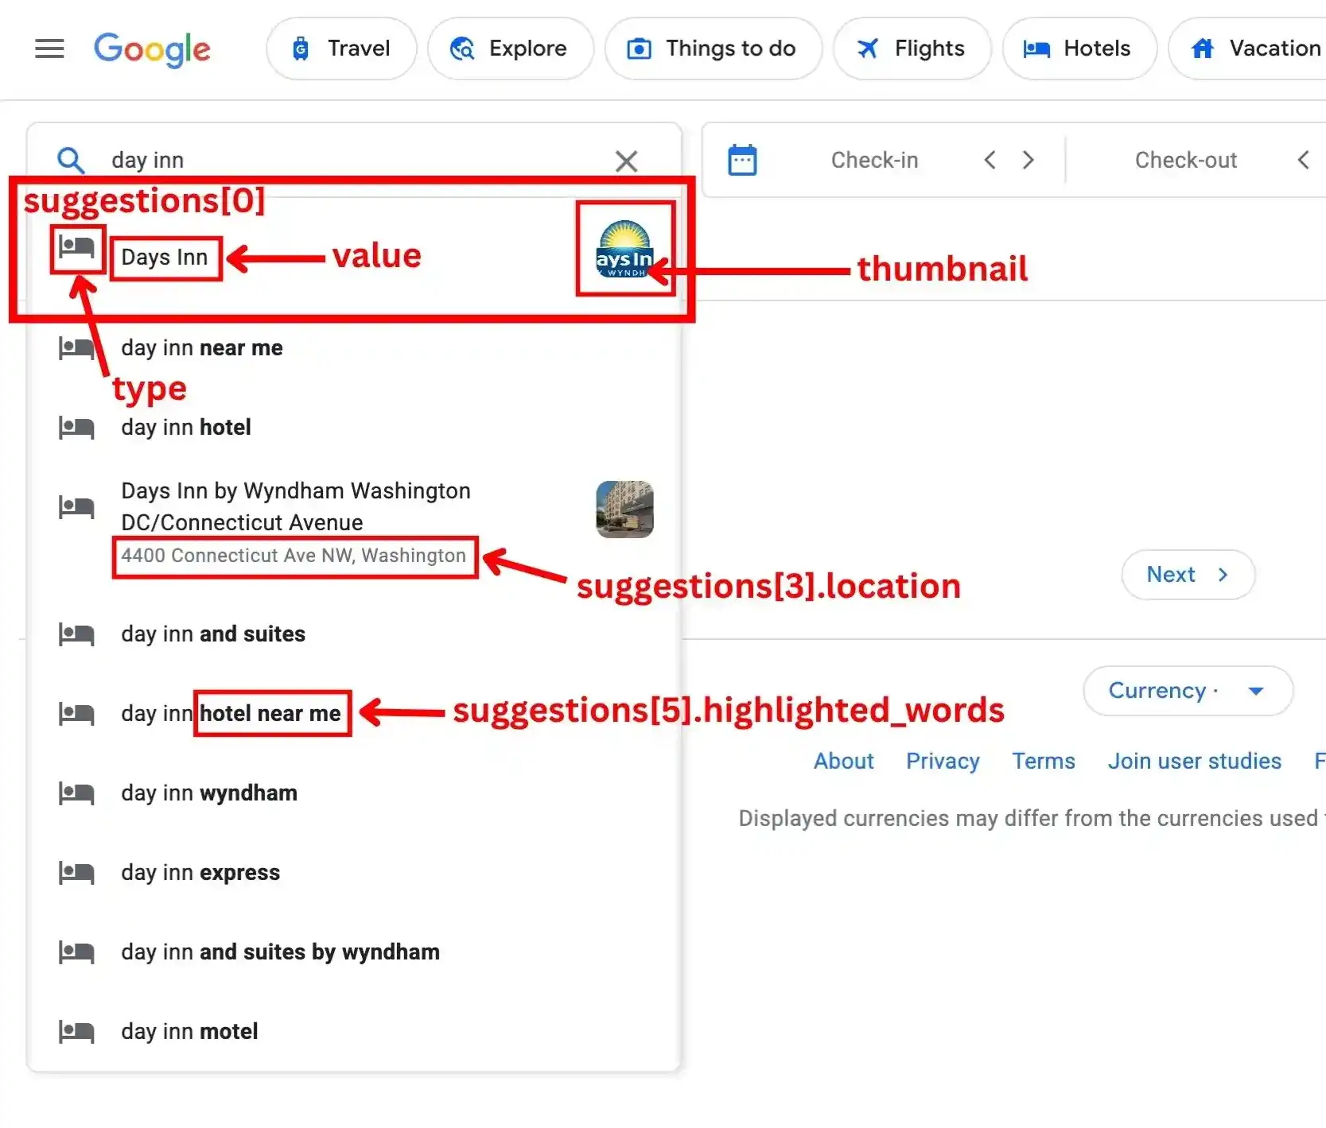Image resolution: width=1326 pixels, height=1128 pixels.
Task: Click the Next button
Action: coord(1188,575)
